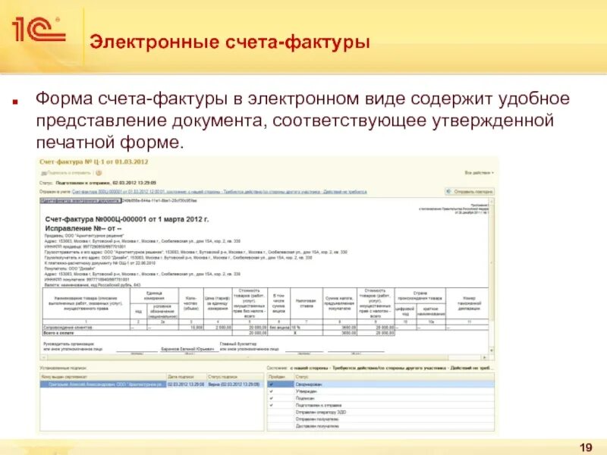The height and width of the screenshot is (455, 607).
Task: Select the Подготовлен к отправке status row
Action: point(381,406)
